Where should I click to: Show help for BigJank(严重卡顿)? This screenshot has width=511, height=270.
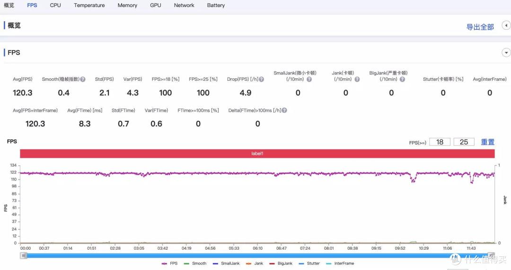(x=402, y=79)
